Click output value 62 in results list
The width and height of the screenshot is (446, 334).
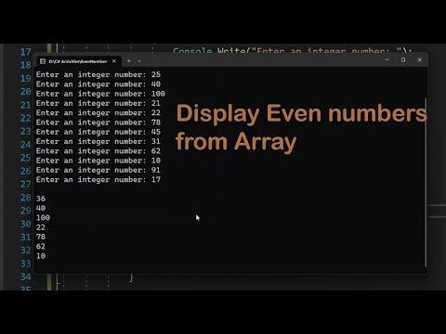(41, 247)
